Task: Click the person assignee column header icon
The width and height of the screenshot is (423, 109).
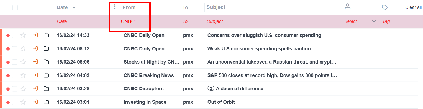Action: point(348,7)
